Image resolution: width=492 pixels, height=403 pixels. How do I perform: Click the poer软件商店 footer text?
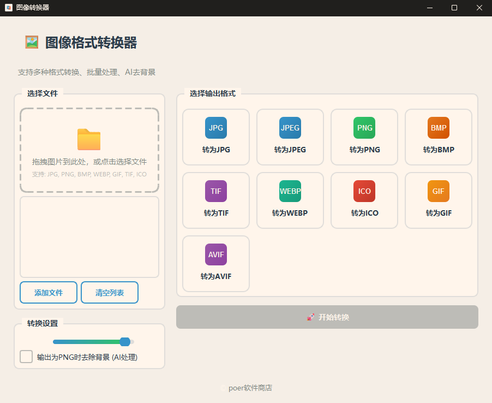(x=250, y=388)
